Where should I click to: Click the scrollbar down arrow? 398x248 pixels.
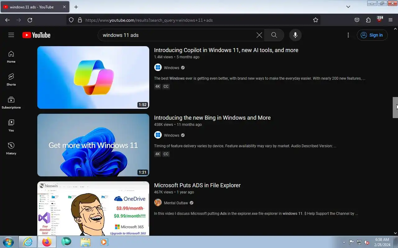(395, 233)
